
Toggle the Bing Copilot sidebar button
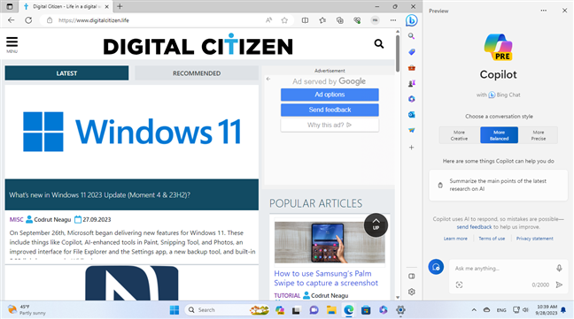pyautogui.click(x=412, y=20)
